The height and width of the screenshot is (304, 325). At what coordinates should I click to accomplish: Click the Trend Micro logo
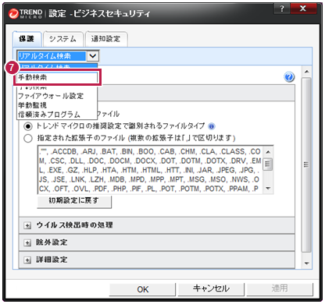tap(25, 13)
